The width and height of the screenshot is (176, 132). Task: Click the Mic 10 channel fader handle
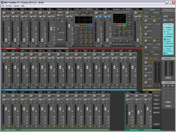pyautogui.click(x=69, y=26)
